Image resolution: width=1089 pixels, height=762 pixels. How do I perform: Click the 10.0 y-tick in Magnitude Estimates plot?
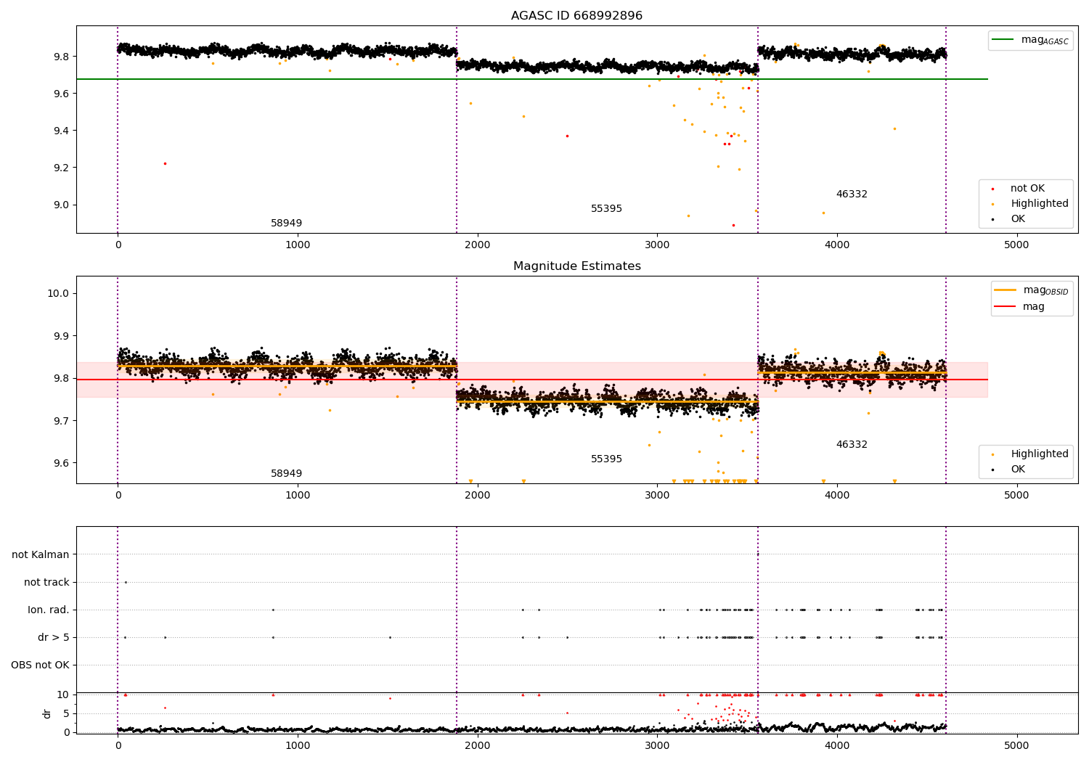click(x=59, y=294)
